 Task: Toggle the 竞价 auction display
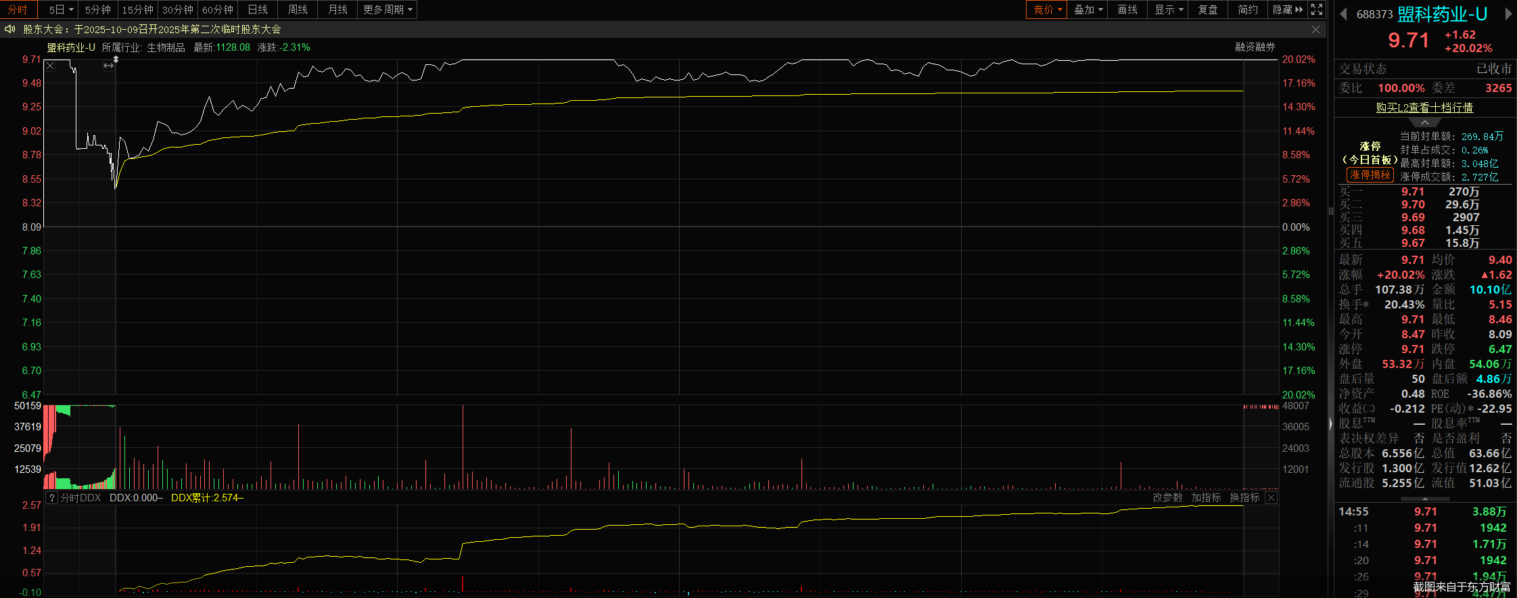point(1046,9)
